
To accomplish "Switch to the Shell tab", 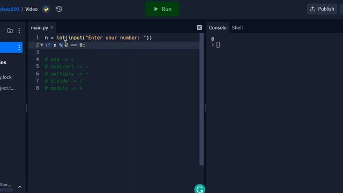I will click(x=237, y=27).
